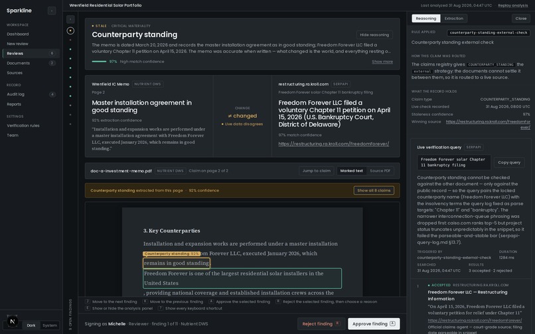Image resolution: width=535 pixels, height=334 pixels.
Task: Click the COUNTERPARTY_STANDING claim type value
Action: coord(505,99)
